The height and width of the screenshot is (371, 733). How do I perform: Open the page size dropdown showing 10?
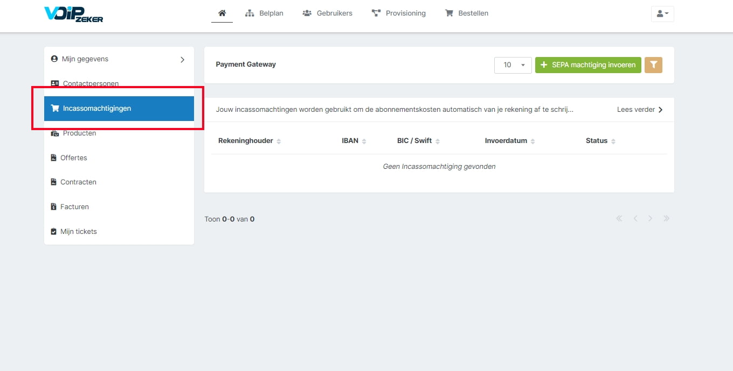click(x=513, y=65)
